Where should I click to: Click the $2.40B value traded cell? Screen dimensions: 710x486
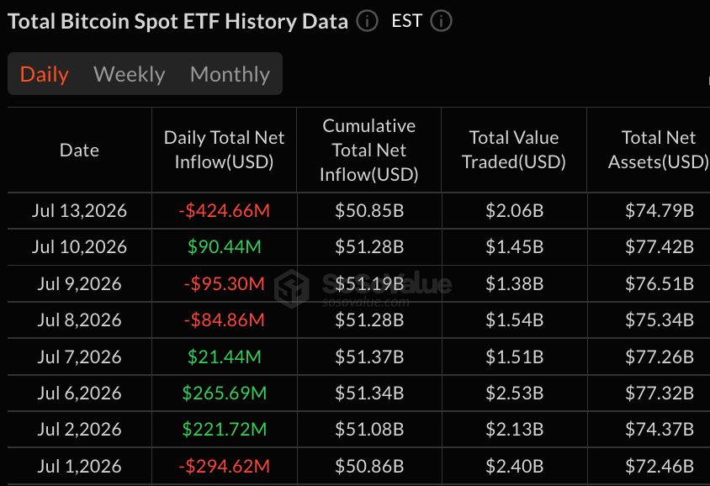(x=514, y=466)
